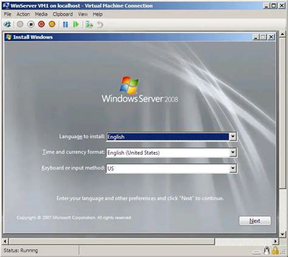Click the vertical scrollbar up arrow

(x=283, y=34)
